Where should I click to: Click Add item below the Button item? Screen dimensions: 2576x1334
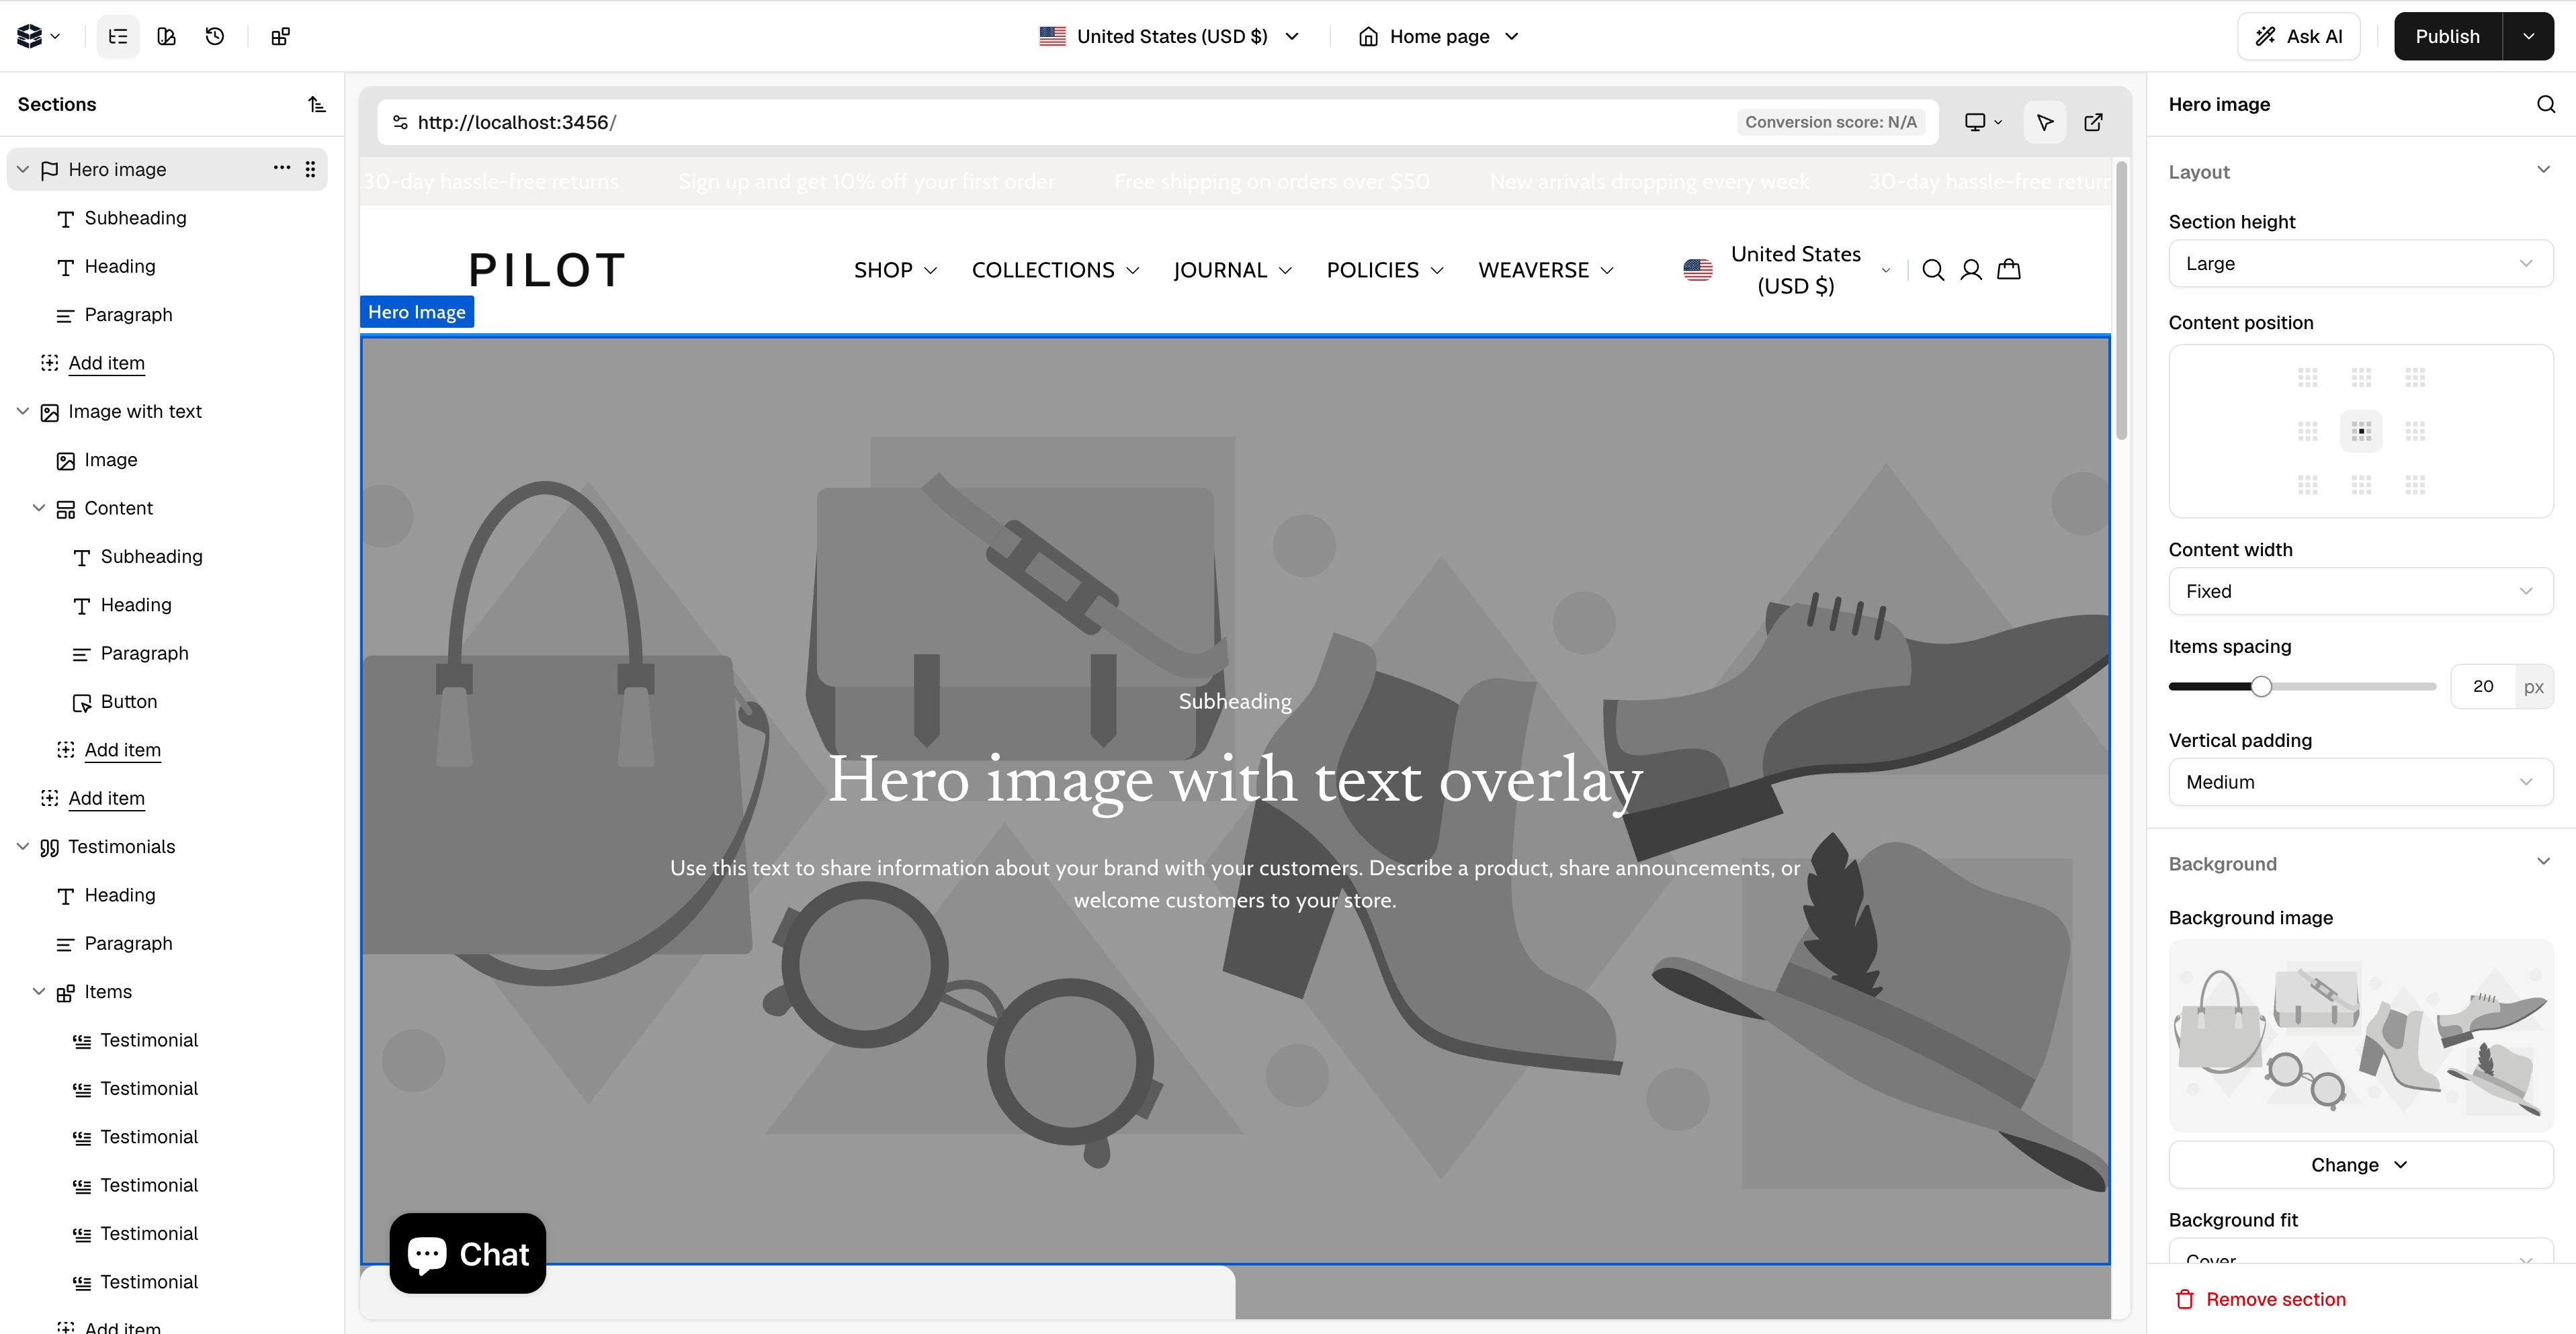click(122, 750)
